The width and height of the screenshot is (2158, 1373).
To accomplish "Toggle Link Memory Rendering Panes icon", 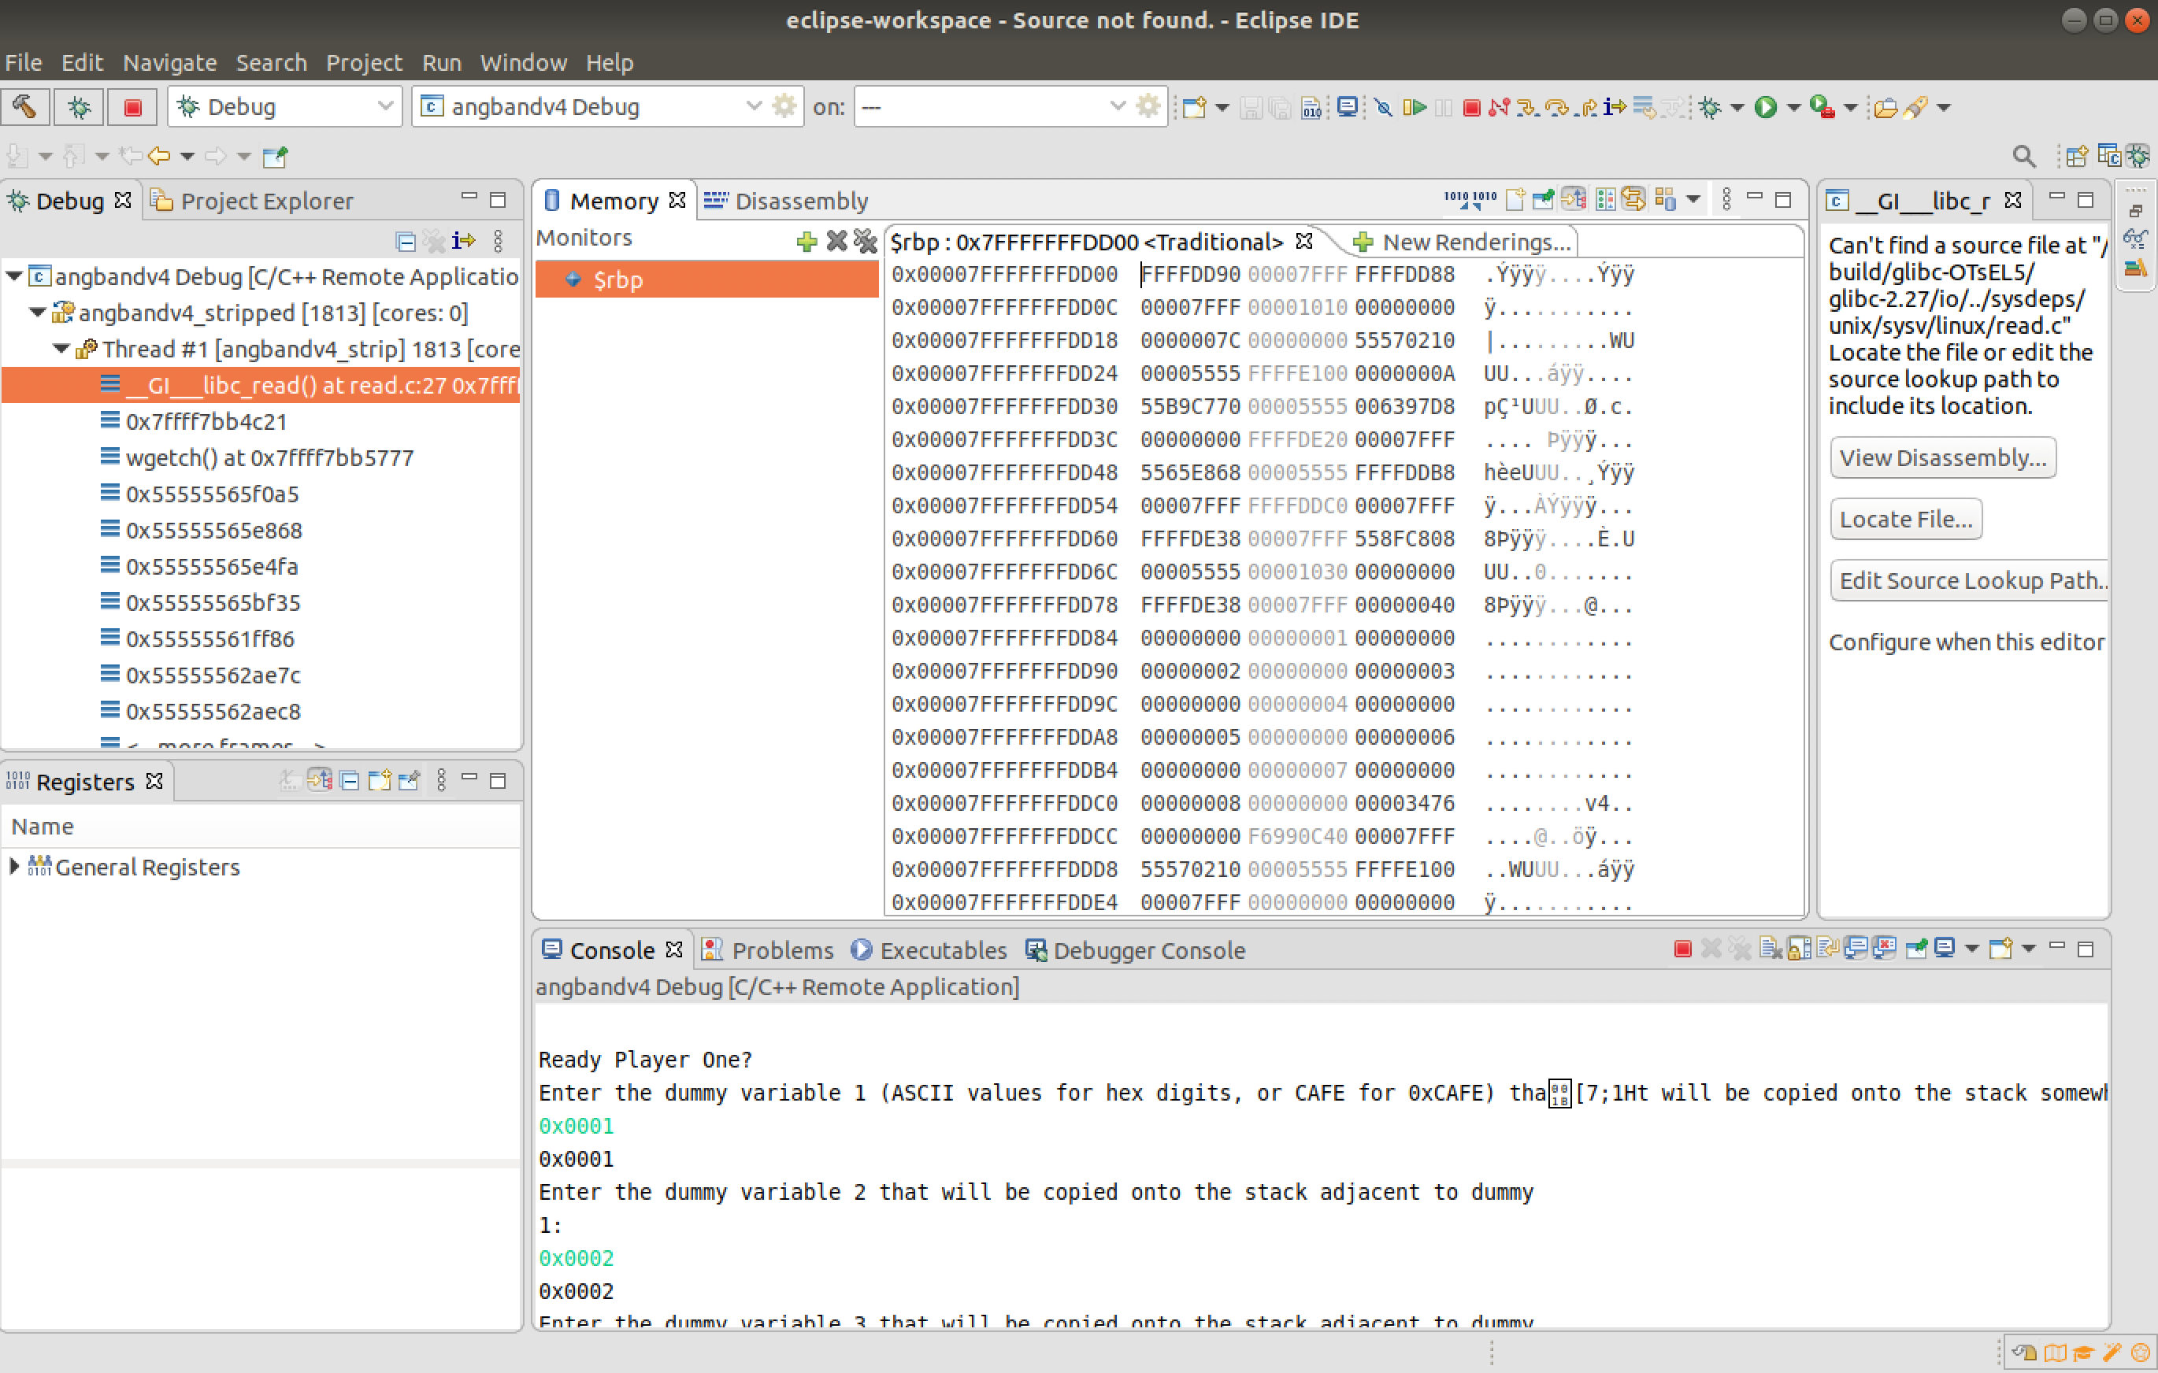I will 1633,199.
